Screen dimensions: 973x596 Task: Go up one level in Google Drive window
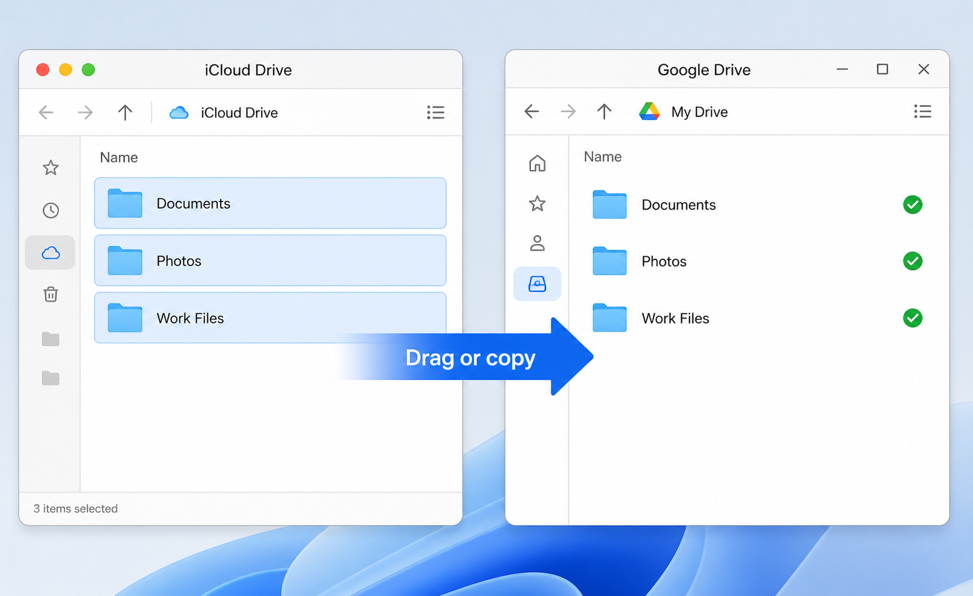coord(604,112)
